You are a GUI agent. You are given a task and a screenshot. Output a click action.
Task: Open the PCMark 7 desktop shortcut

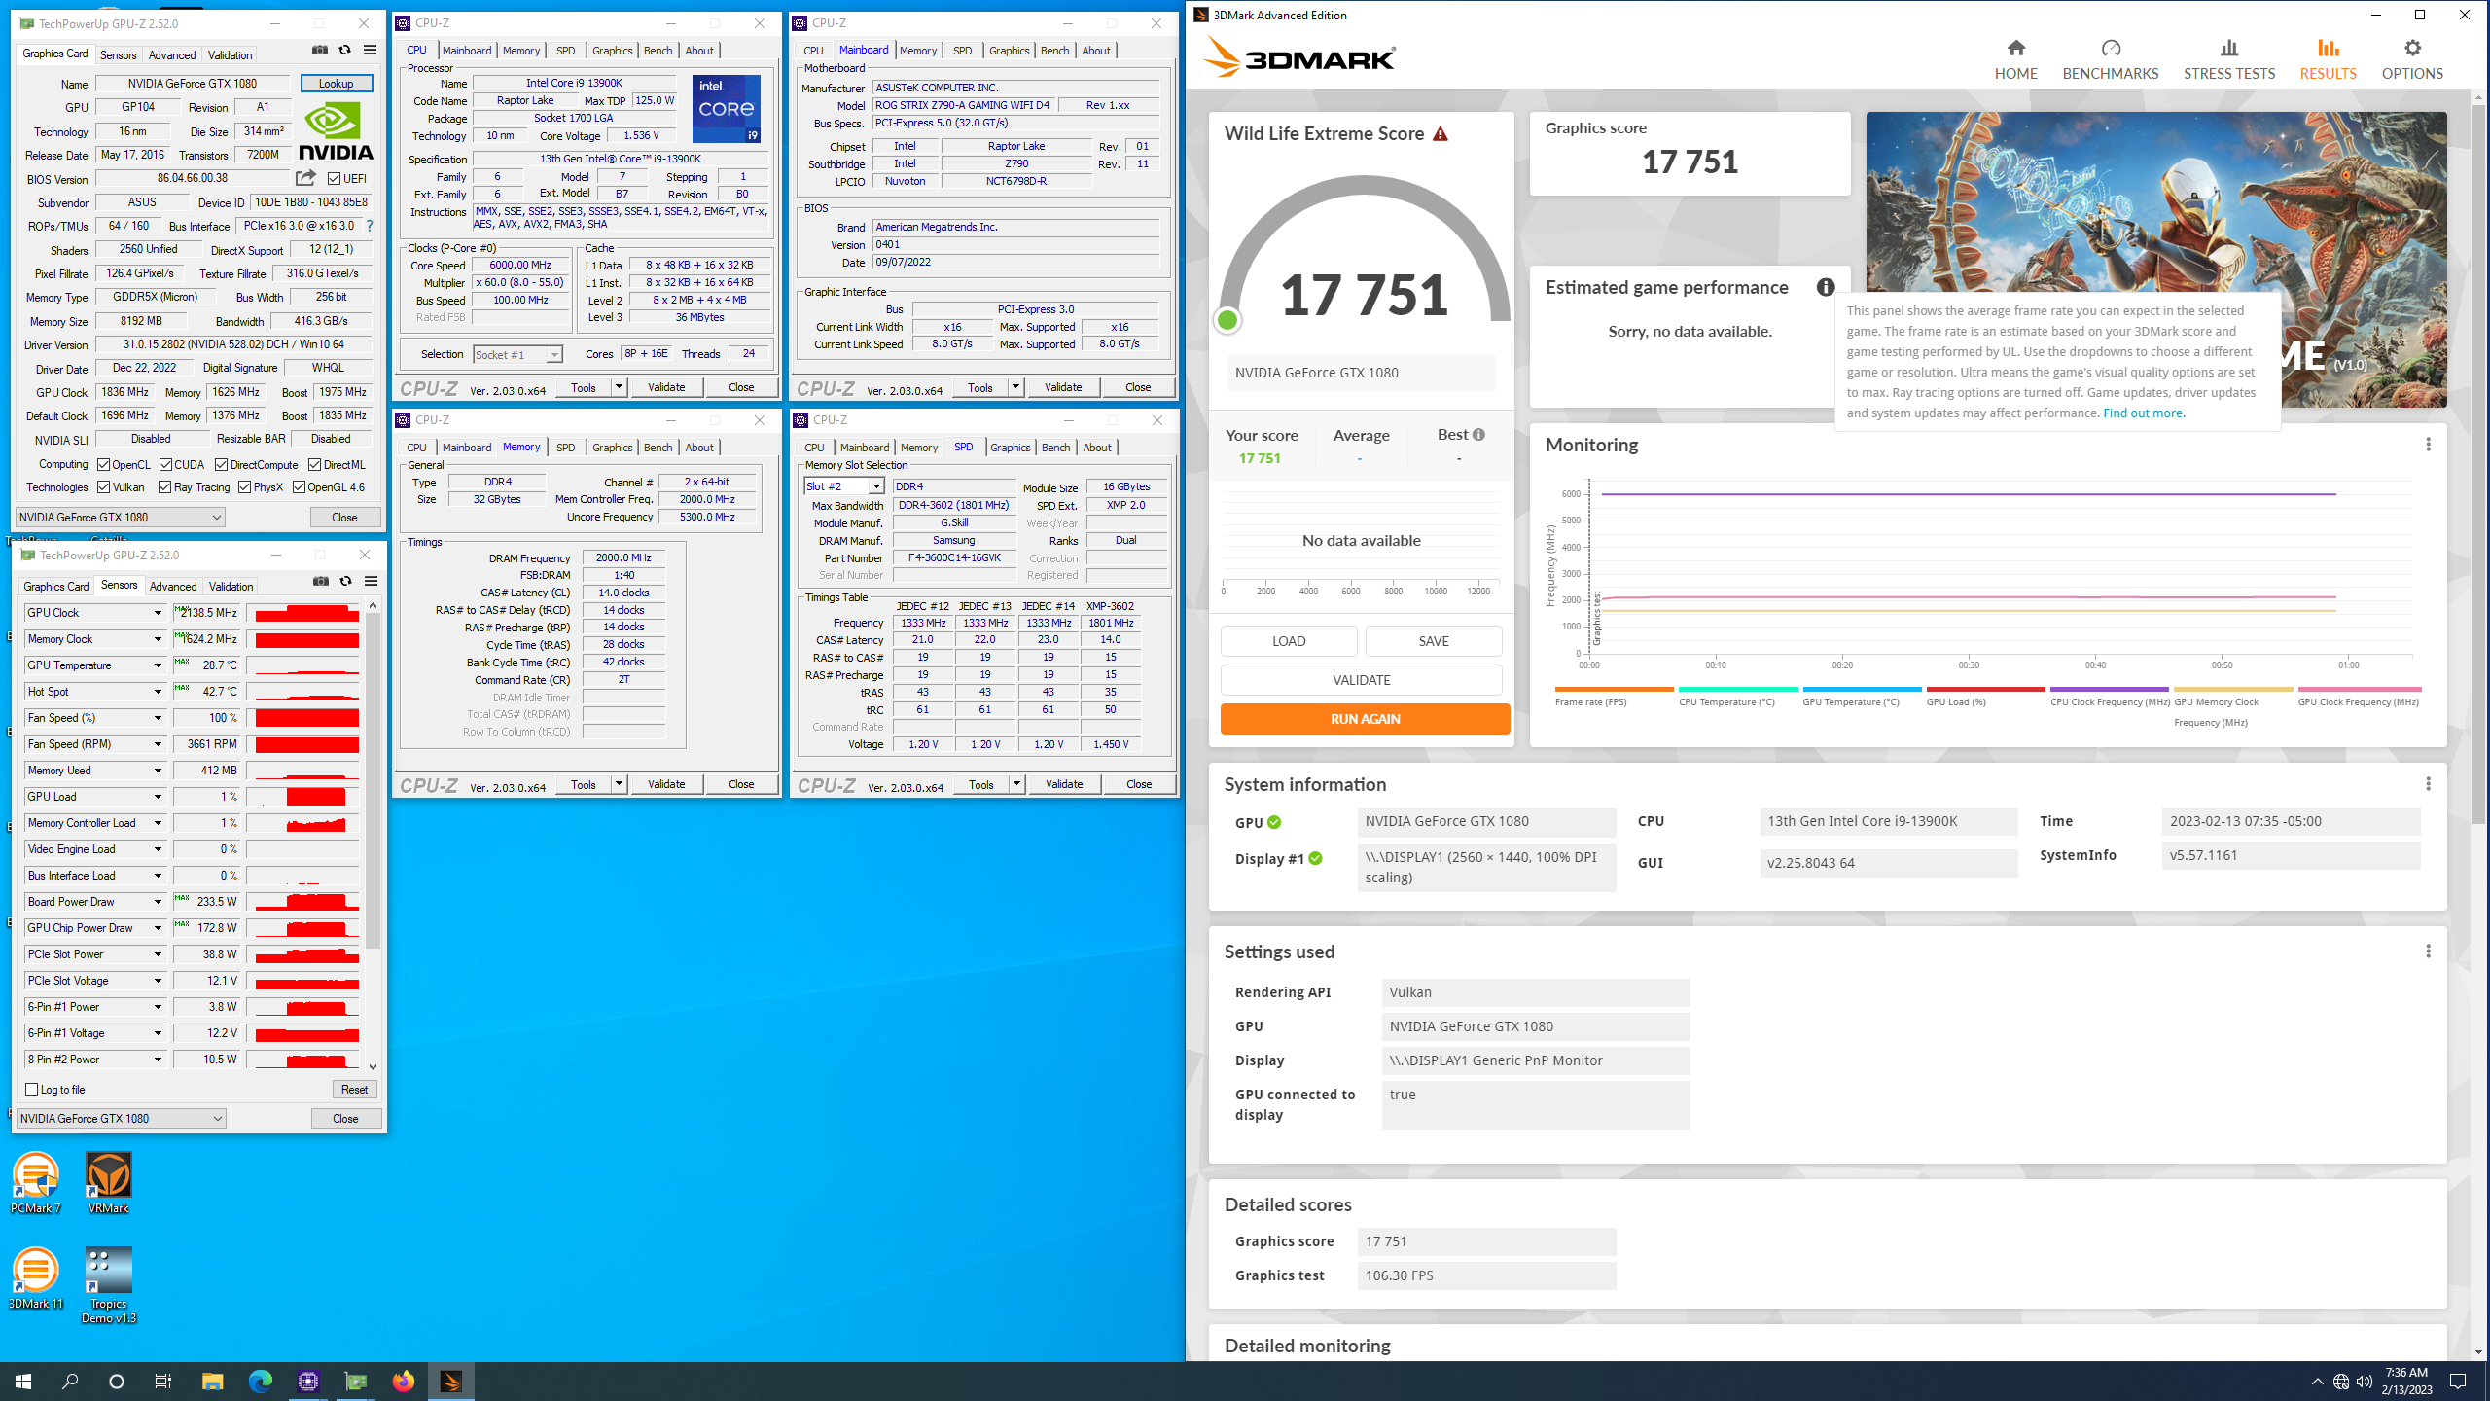(x=36, y=1183)
